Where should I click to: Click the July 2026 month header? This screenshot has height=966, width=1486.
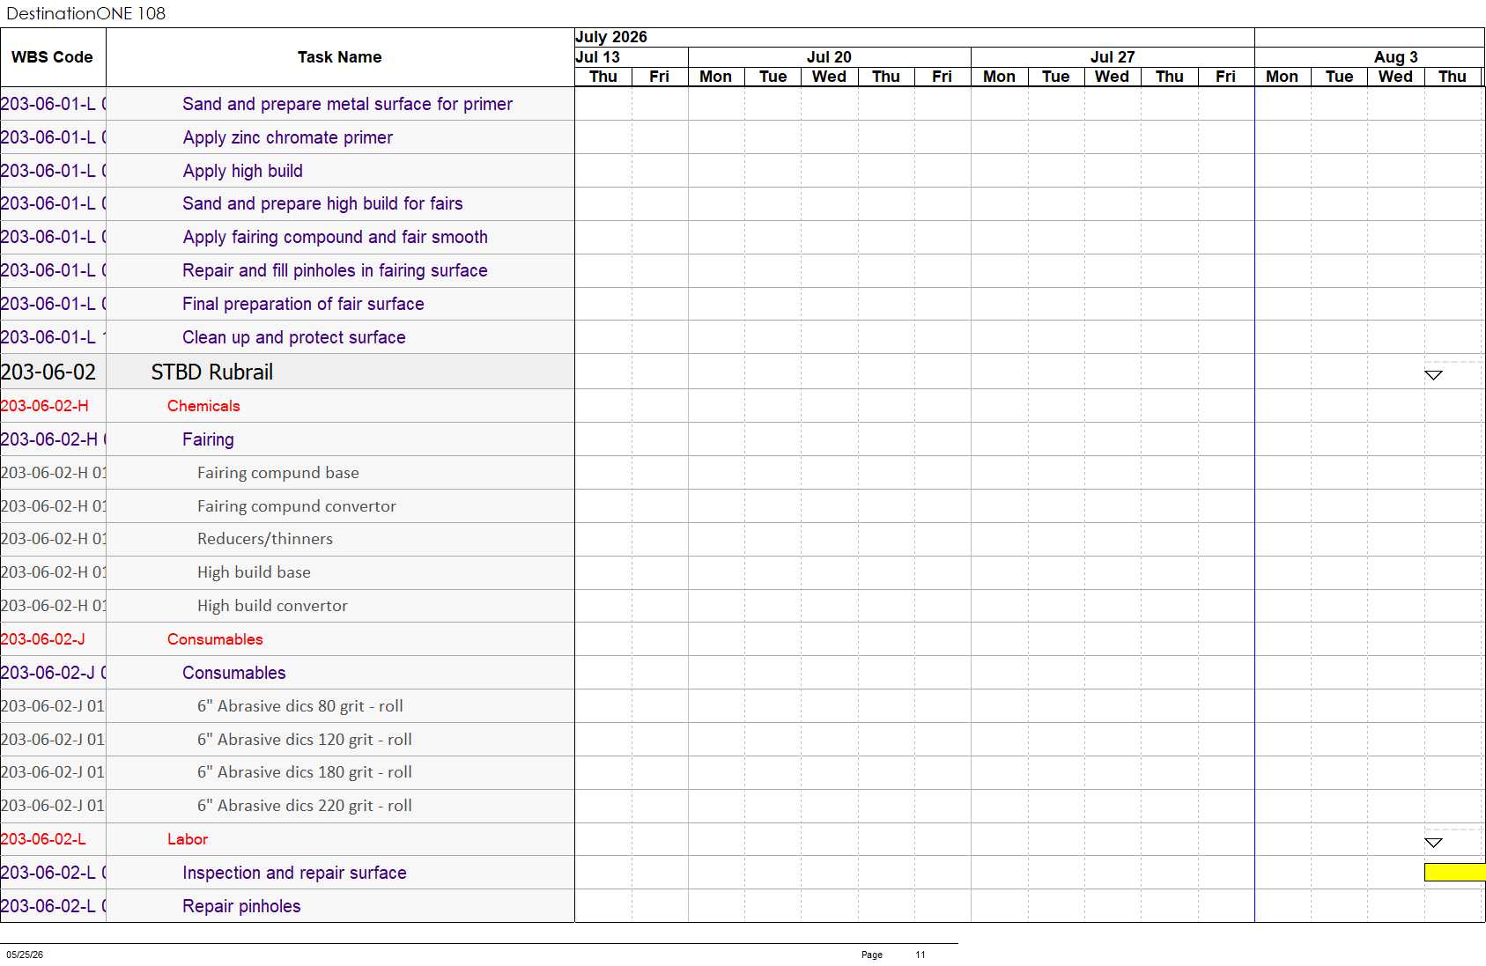[611, 37]
